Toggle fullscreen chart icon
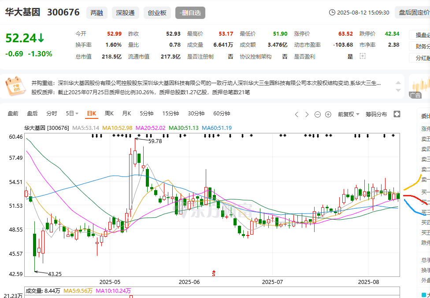 point(397,114)
